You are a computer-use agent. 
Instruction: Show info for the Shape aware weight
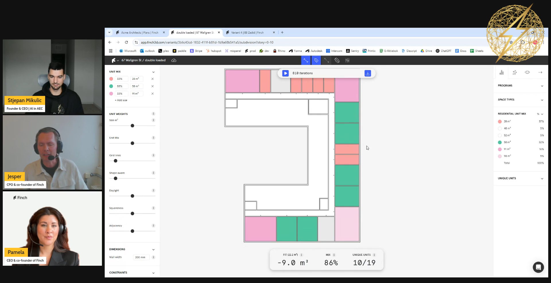click(153, 173)
